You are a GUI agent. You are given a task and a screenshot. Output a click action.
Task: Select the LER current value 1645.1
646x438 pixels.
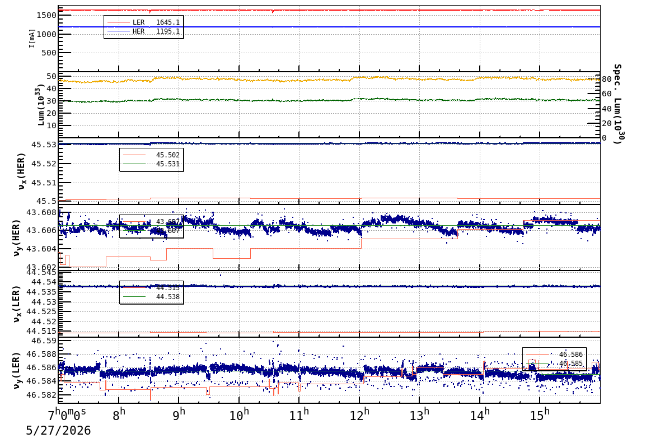tap(168, 22)
